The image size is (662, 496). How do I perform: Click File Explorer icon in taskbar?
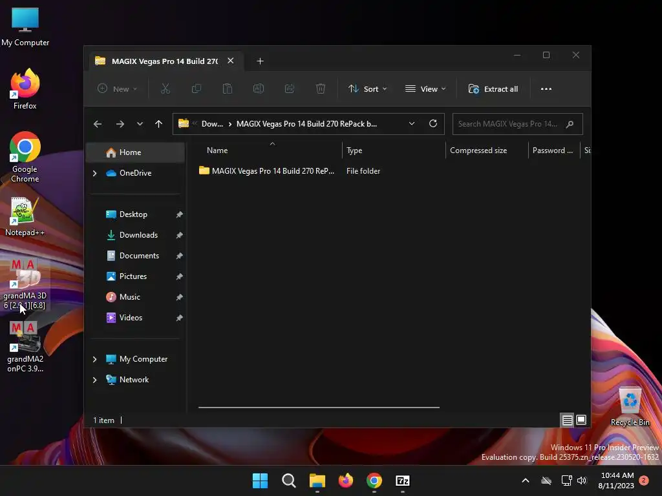[x=317, y=480]
